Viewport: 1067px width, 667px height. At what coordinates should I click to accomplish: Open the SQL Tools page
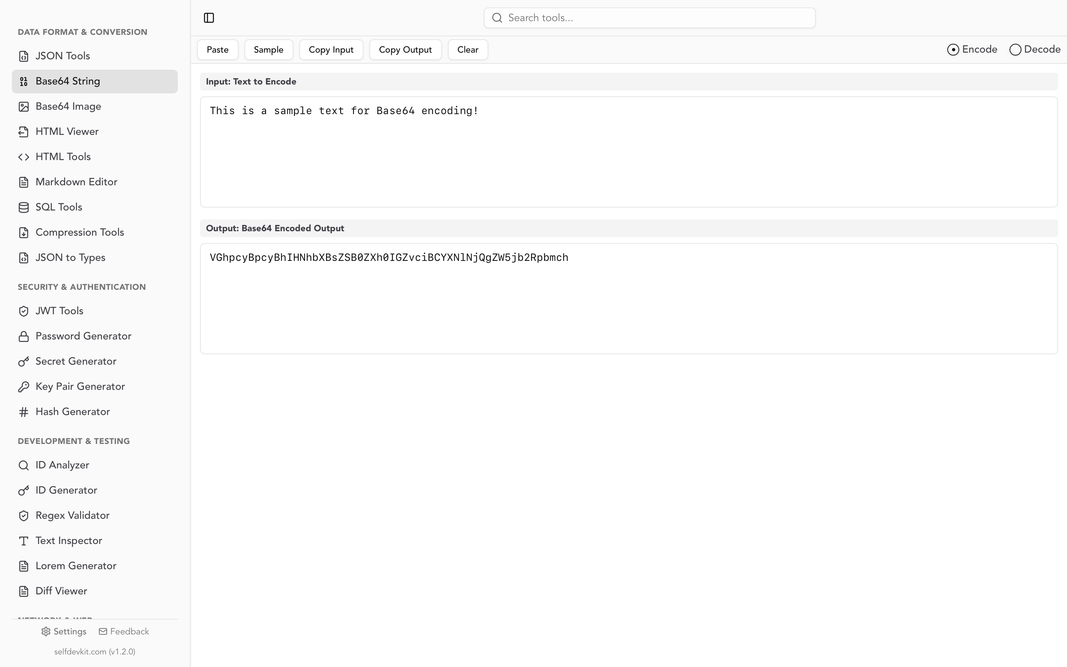(x=95, y=207)
